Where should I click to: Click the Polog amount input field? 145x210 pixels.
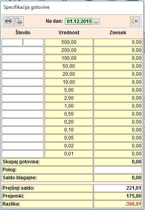tap(118, 170)
